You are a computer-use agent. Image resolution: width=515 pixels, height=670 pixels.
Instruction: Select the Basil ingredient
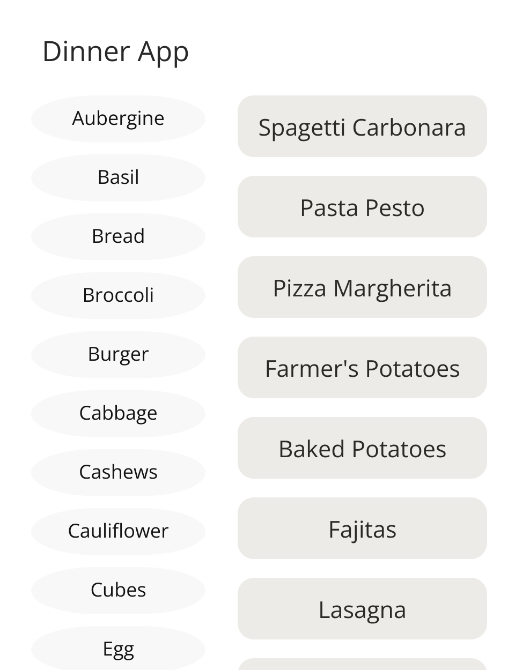(x=118, y=177)
